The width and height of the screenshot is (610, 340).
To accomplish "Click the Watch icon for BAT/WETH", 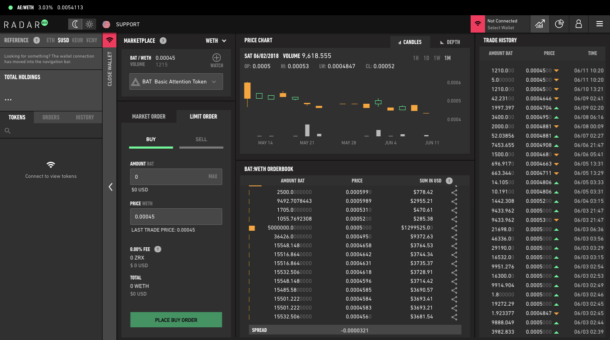I will pyautogui.click(x=216, y=58).
